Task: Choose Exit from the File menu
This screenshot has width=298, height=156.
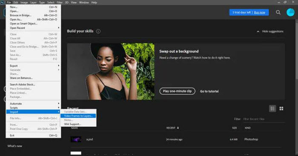Action: tap(33, 135)
